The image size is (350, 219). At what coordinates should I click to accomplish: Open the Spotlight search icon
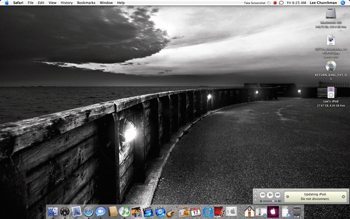(343, 3)
